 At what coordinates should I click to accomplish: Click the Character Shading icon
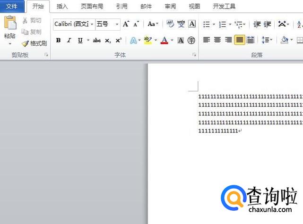(181, 40)
